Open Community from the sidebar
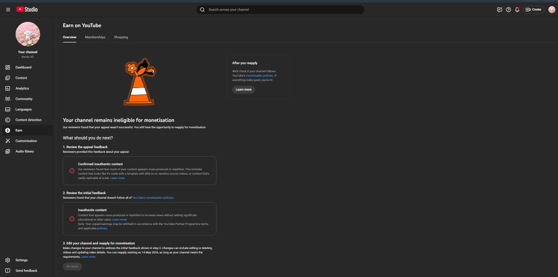558x277 pixels. click(x=28, y=99)
